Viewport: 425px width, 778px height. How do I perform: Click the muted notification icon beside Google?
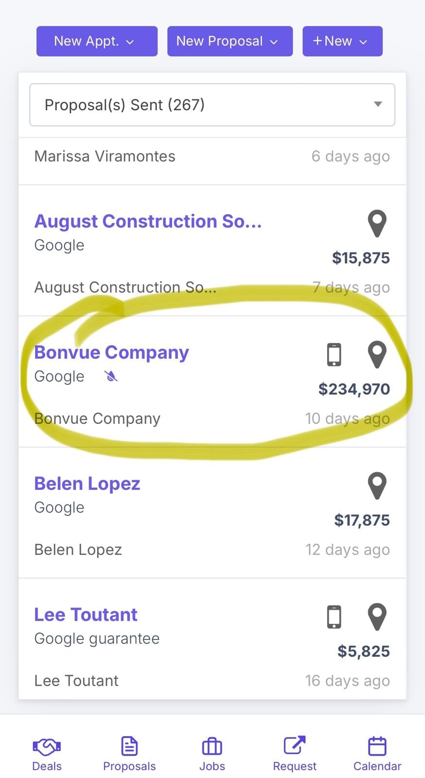[111, 376]
